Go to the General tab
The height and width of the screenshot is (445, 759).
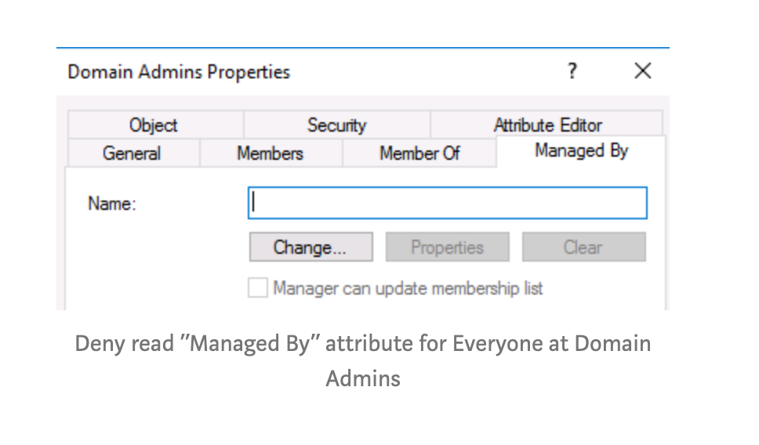pyautogui.click(x=132, y=154)
